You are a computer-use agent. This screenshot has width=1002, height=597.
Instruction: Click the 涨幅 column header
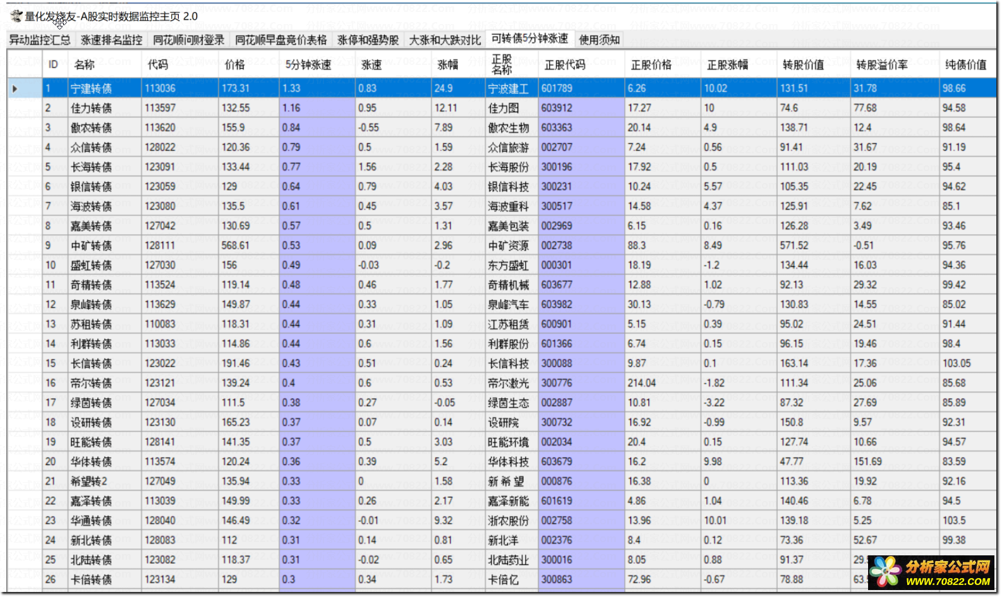tap(457, 64)
